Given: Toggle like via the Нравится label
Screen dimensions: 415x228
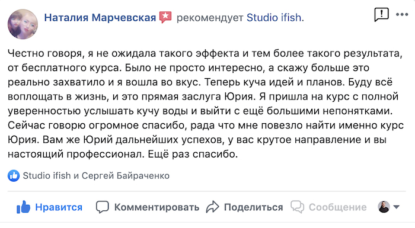Looking at the screenshot, I should coord(59,207).
